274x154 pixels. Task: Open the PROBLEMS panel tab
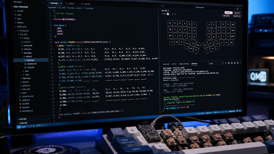[166, 64]
